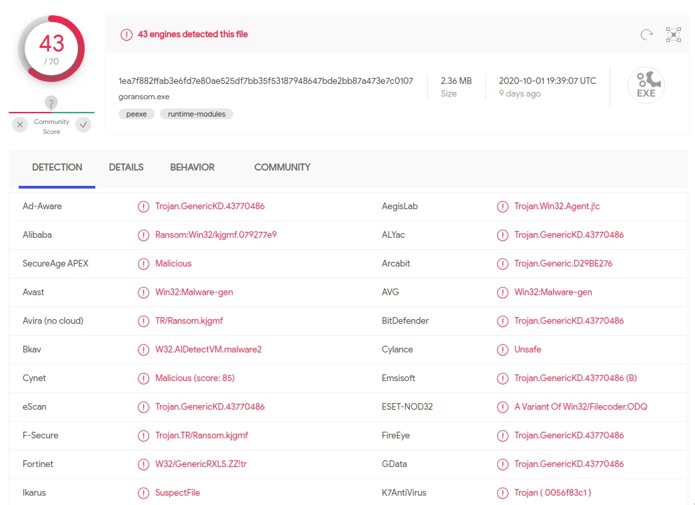Click the reanalyze refresh icon
This screenshot has width=695, height=505.
point(646,35)
